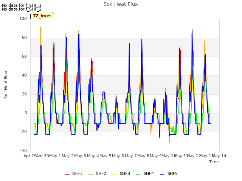Click the 'Time' x-axis label
The image size is (242, 181).
pyautogui.click(x=214, y=162)
